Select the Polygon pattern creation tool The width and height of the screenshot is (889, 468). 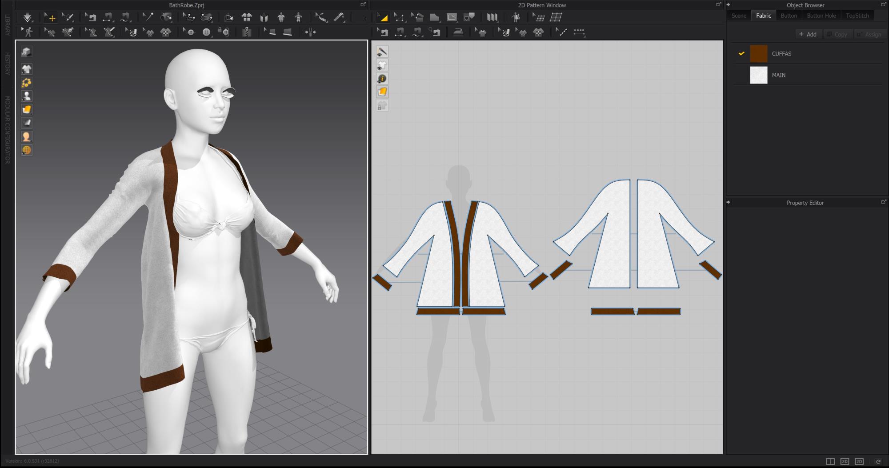point(434,17)
